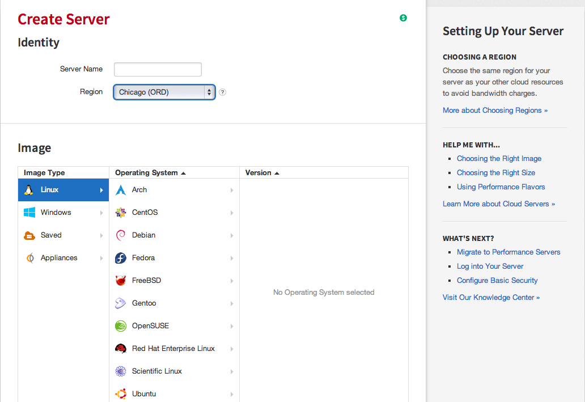This screenshot has height=402, width=585.
Task: Click the Arch Linux logo icon
Action: pos(121,190)
